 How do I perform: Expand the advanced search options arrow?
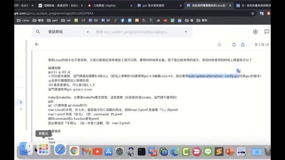click(x=186, y=32)
